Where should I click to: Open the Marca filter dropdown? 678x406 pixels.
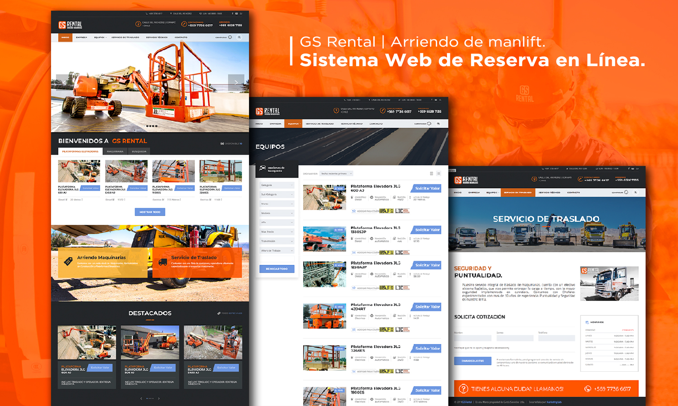pyautogui.click(x=277, y=204)
